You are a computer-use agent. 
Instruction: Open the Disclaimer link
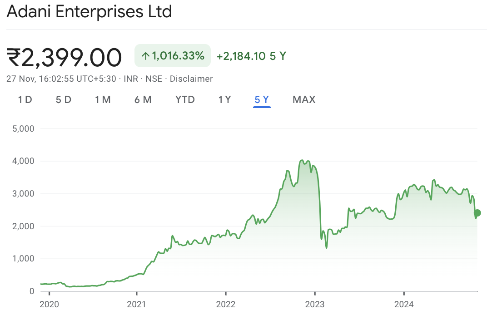(191, 79)
